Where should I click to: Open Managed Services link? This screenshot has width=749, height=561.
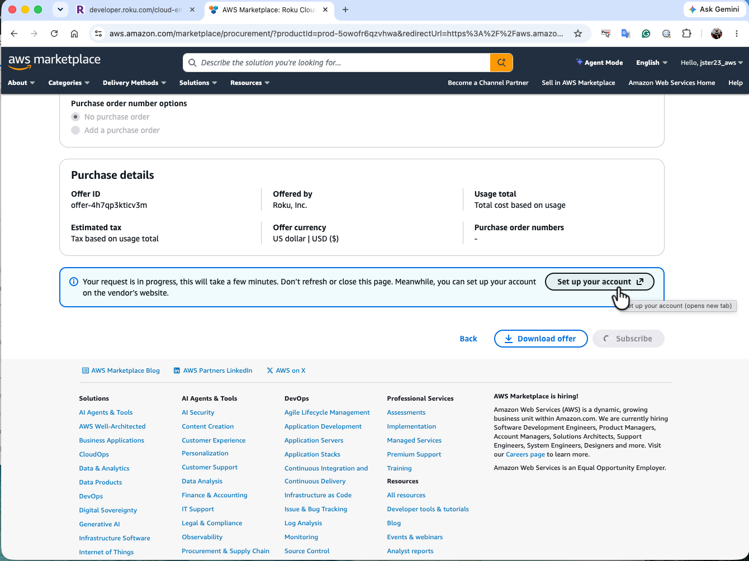pos(414,440)
